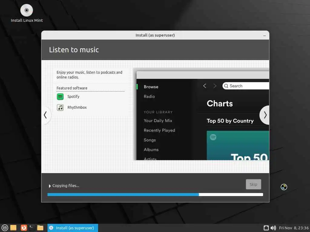Click Songs in the Spotify screenshot
Image resolution: width=310 pixels, height=232 pixels.
150,140
